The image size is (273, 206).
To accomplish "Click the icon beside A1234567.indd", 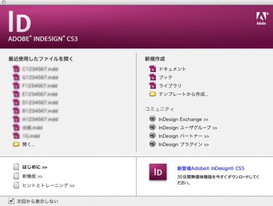I will (16, 119).
